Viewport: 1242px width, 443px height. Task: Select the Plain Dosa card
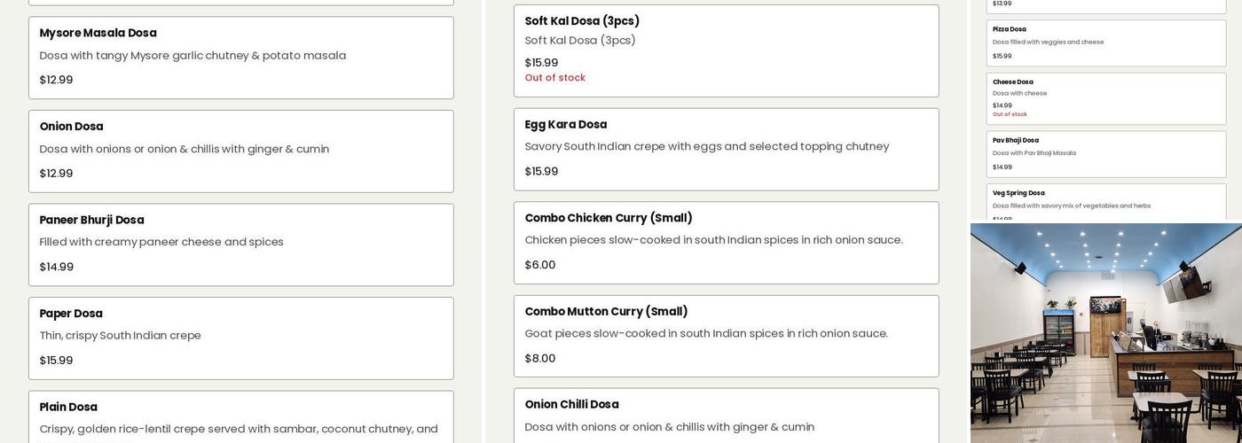240,416
